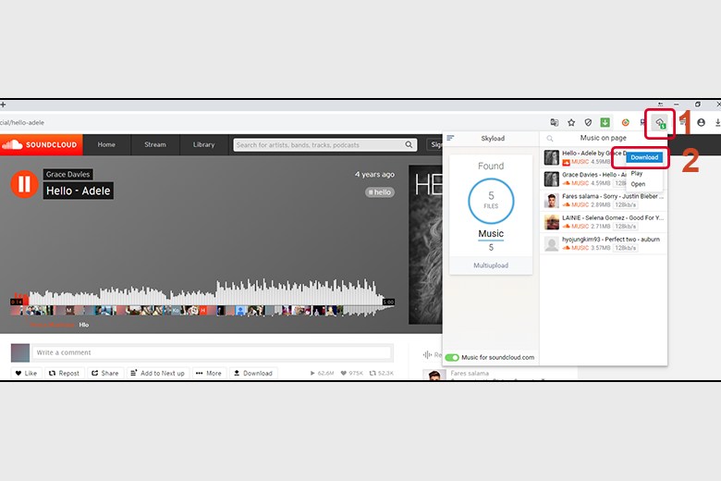The image size is (721, 481).
Task: Click the Hello - Adele track title
Action: click(x=79, y=191)
